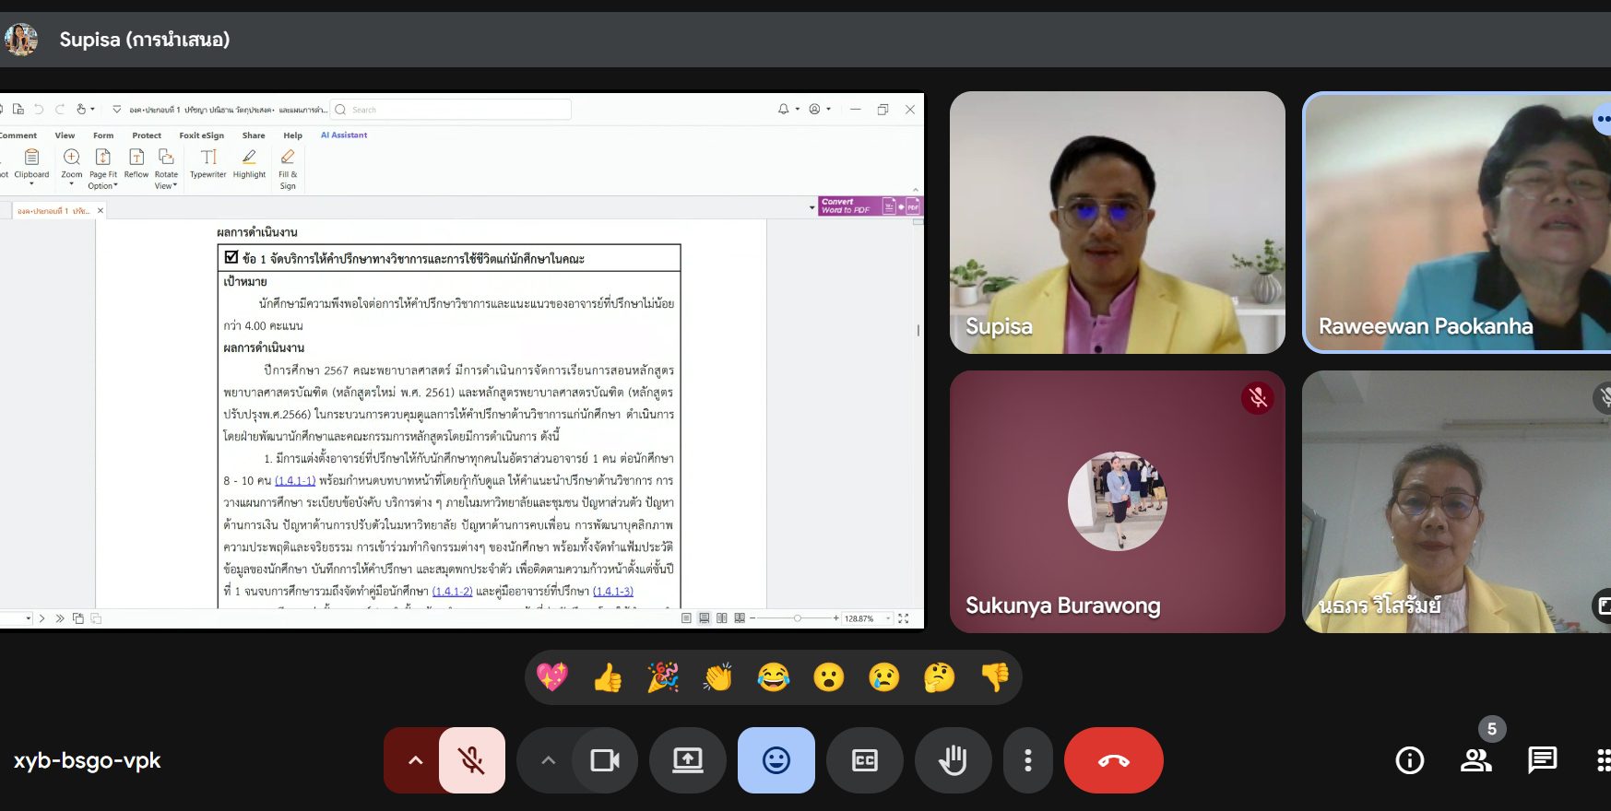Hide the emoji reactions bar
1611x811 pixels.
[x=776, y=760]
